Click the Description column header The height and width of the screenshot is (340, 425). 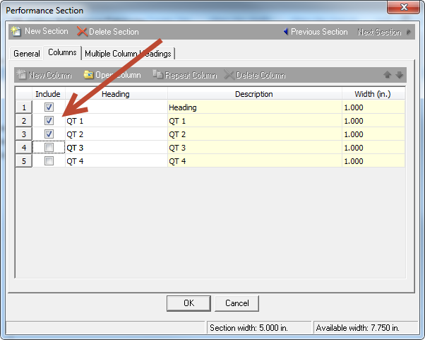tap(254, 94)
